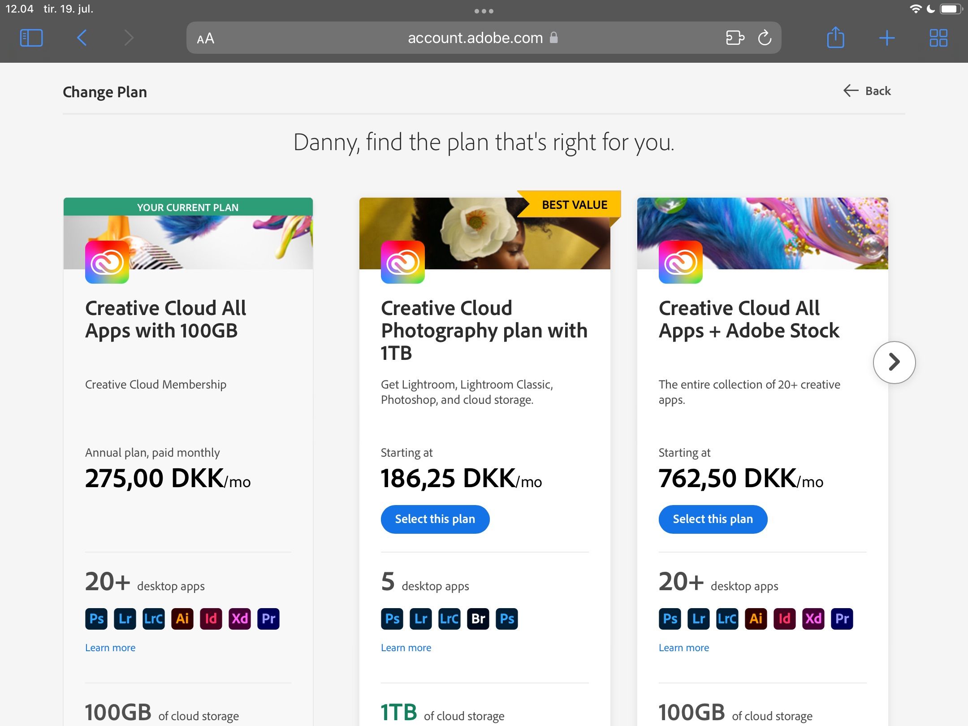Tap the Photoshop icon in Adobe Stock plan
The width and height of the screenshot is (968, 726).
670,619
